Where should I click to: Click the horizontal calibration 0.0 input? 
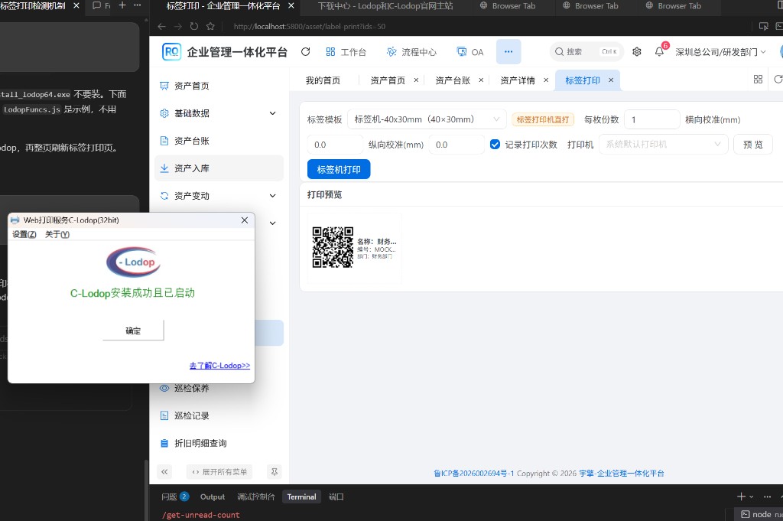(x=335, y=145)
